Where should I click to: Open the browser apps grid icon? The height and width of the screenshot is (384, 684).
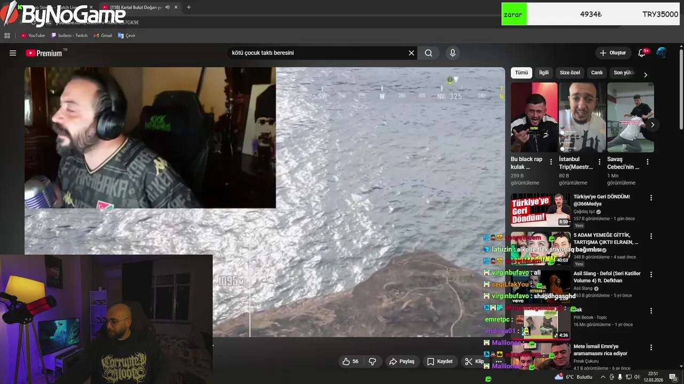7,36
